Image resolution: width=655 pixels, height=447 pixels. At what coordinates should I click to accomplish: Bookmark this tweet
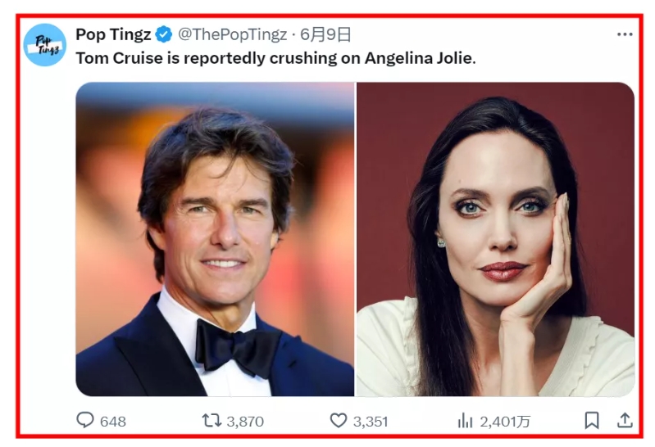(591, 420)
